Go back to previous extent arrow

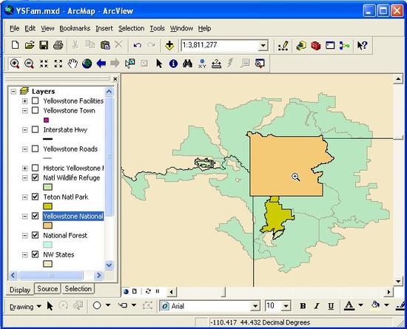101,64
